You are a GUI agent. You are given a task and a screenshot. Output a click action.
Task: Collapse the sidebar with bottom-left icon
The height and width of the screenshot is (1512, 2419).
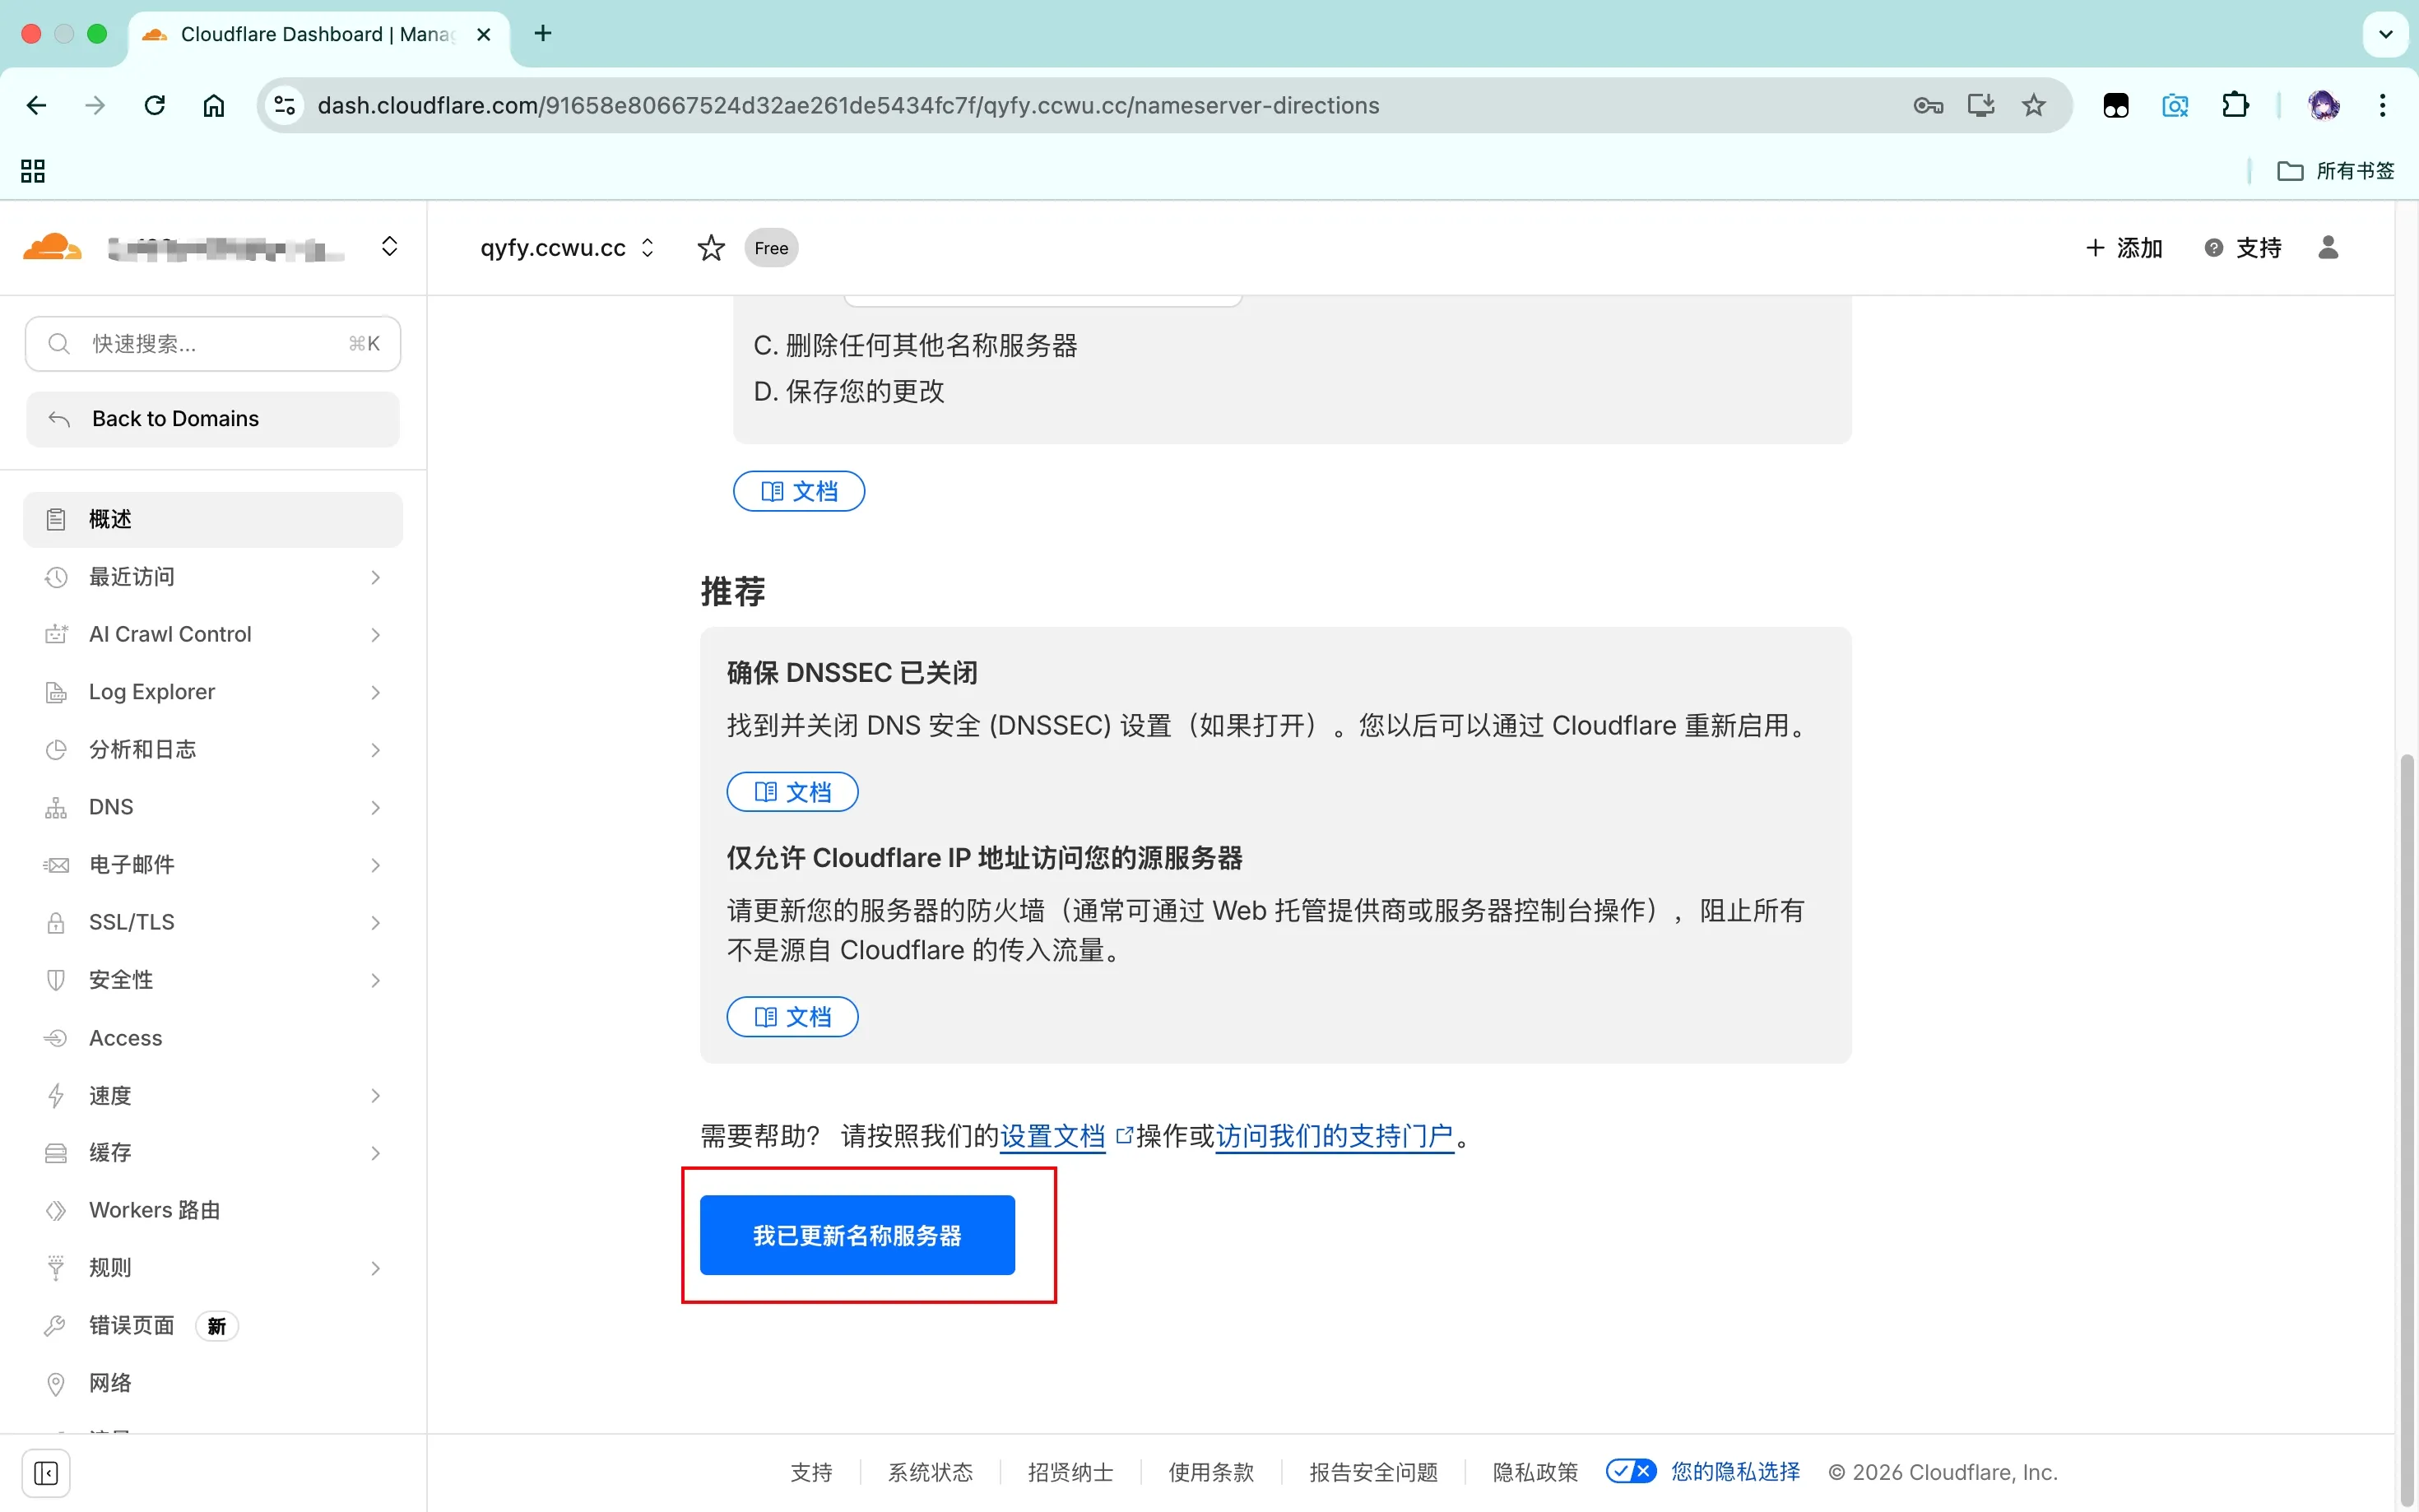click(x=46, y=1473)
